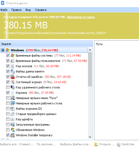139x149 pixels.
Task: Uncheck Windows Installer temporary checkbox
Action: 8,135
